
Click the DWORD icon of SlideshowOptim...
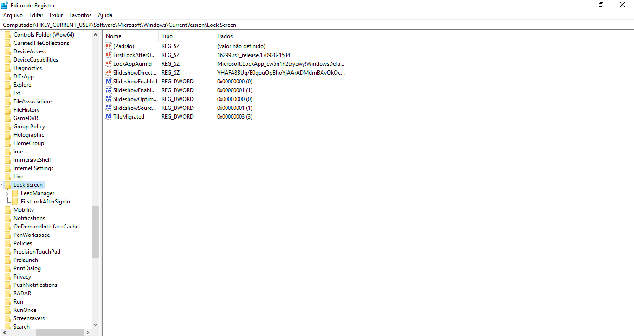point(109,99)
